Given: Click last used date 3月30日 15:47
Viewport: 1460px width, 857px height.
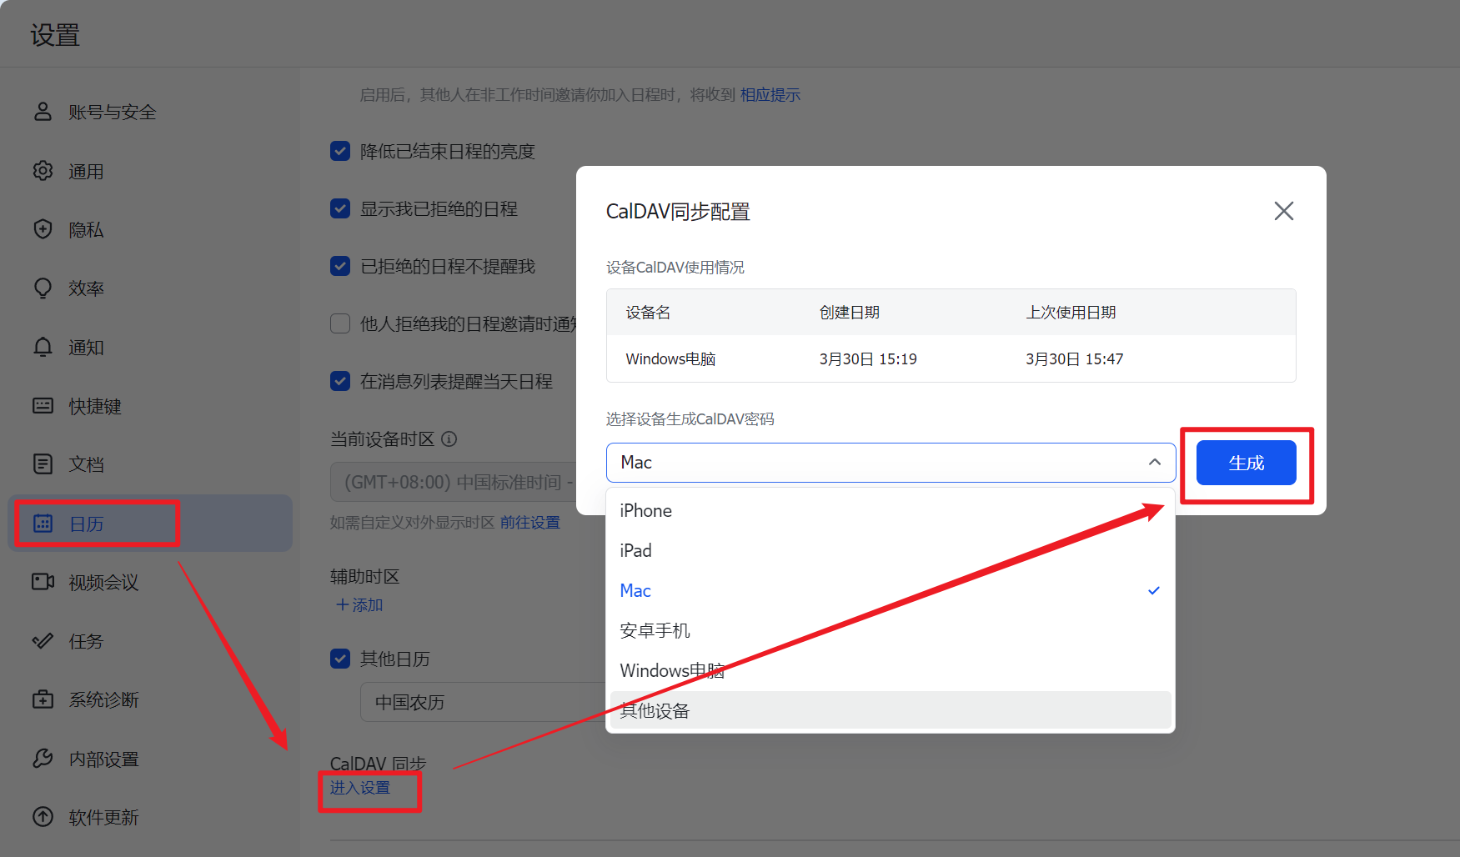Looking at the screenshot, I should [x=1075, y=359].
